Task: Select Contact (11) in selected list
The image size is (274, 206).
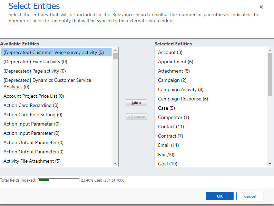Action: [x=211, y=127]
